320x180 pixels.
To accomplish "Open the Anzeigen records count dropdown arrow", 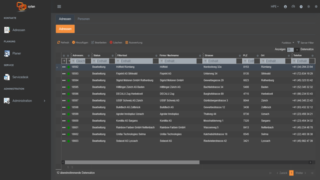I will [297, 49].
